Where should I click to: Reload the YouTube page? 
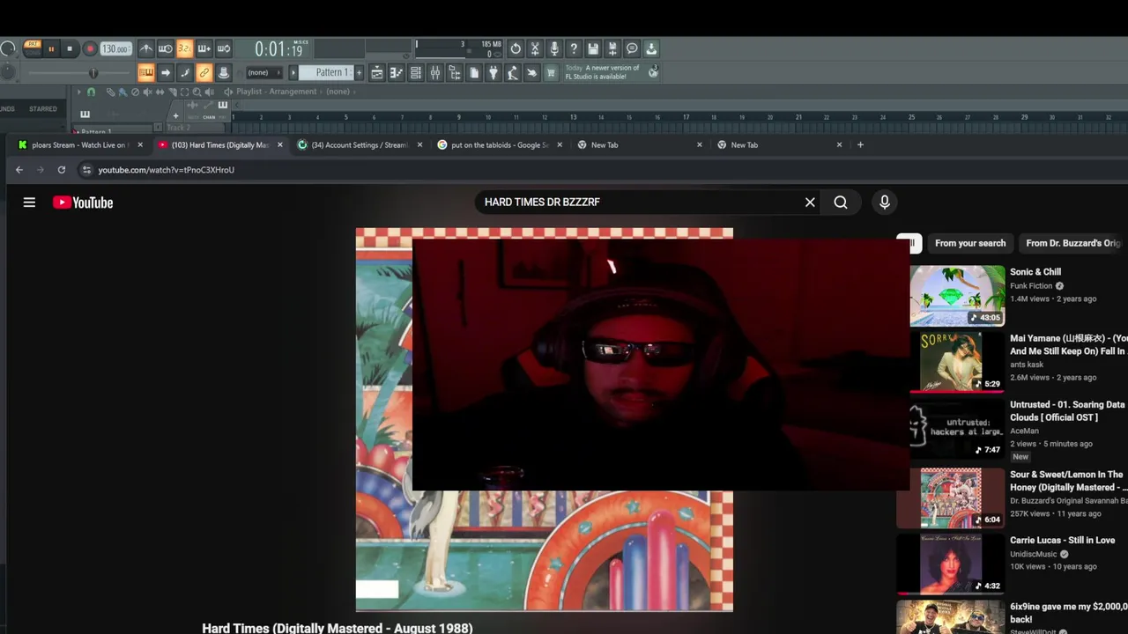[x=61, y=170]
